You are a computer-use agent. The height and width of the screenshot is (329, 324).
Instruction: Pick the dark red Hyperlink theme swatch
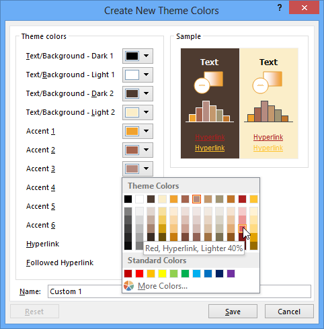[242, 199]
